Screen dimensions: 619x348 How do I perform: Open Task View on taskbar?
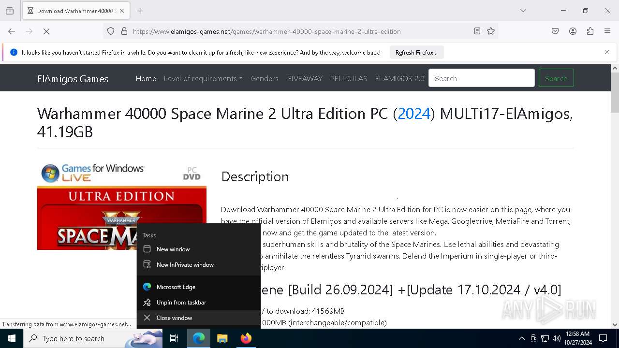click(x=174, y=338)
